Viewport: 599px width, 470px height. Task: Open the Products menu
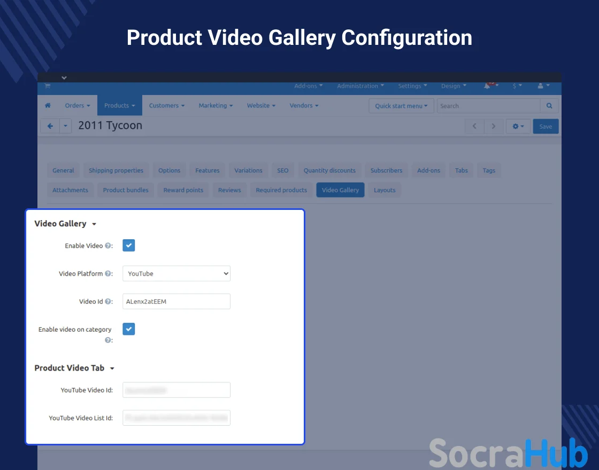coord(119,106)
